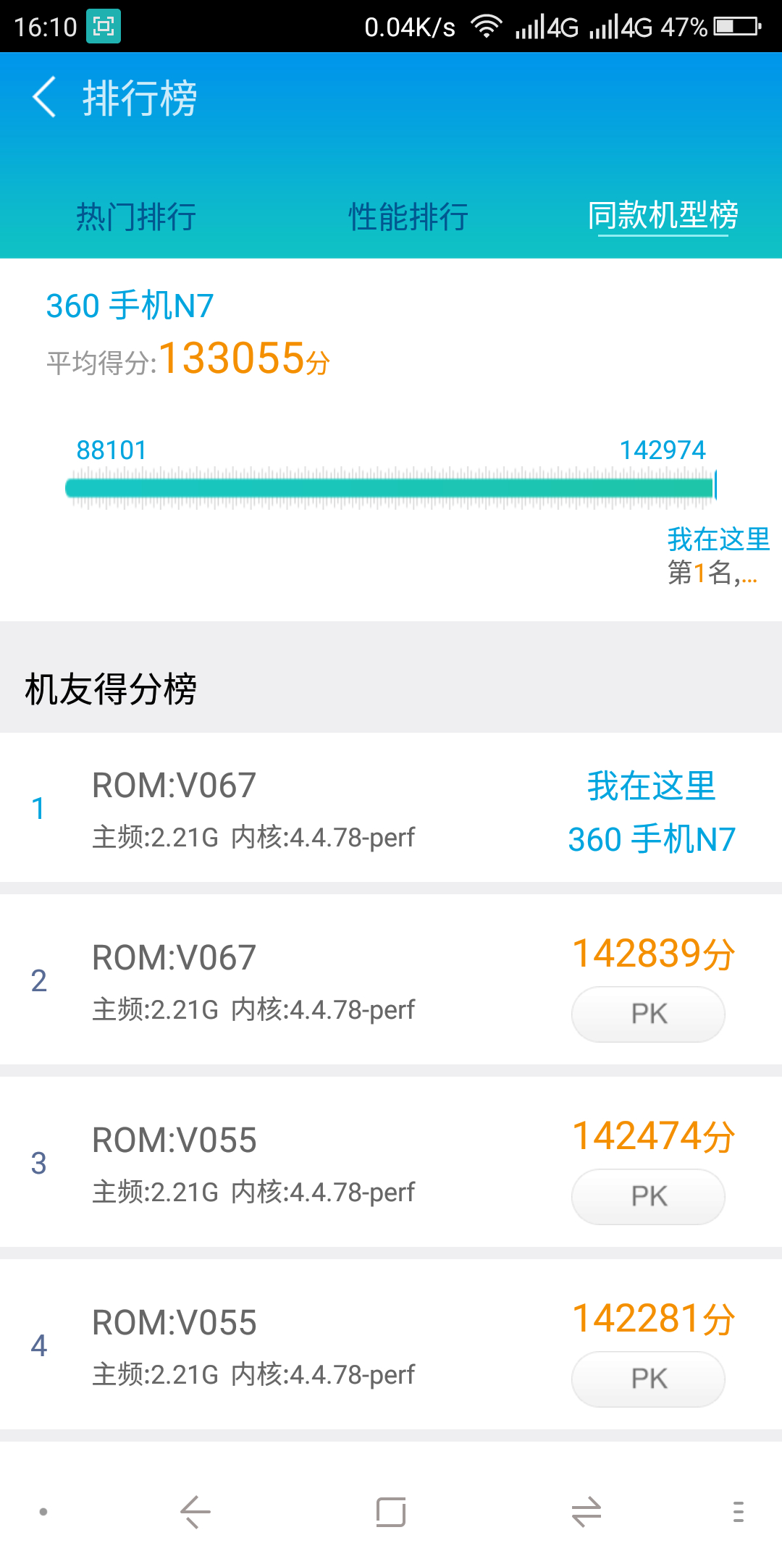Tap the dot icon in navigation bar
Viewport: 782px width, 1564px height.
(x=43, y=1512)
